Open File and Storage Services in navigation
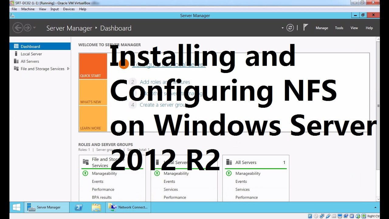This screenshot has height=219, width=389. tap(40, 69)
